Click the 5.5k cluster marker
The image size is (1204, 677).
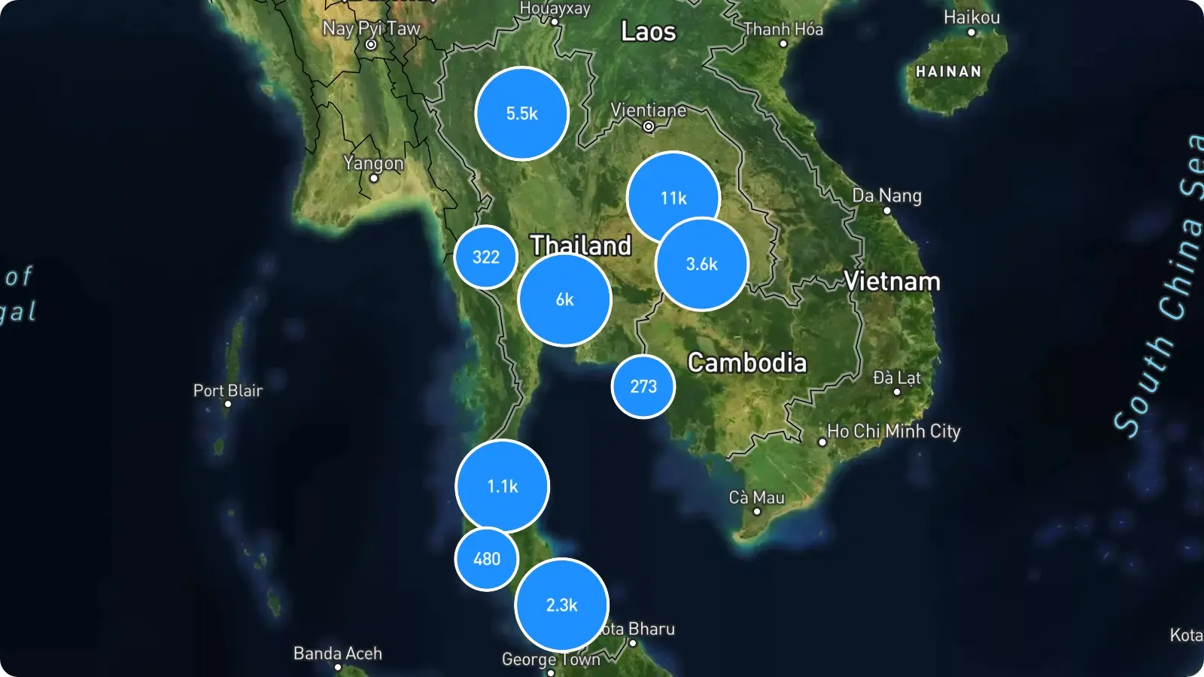[x=522, y=114]
